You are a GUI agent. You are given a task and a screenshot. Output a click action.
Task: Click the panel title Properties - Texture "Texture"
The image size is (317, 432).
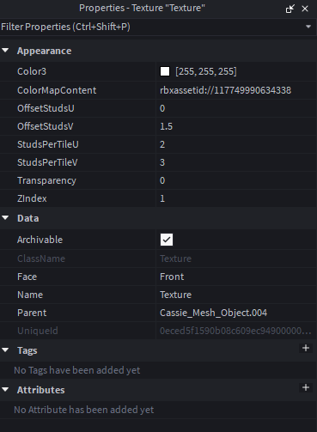tap(142, 8)
